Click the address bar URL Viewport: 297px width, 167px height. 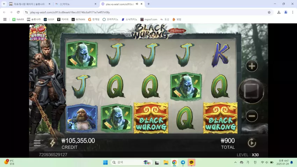point(70,12)
